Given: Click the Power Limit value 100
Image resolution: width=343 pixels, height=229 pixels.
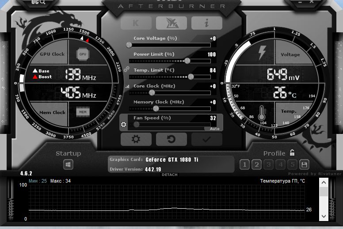Looking at the screenshot, I should pos(212,54).
